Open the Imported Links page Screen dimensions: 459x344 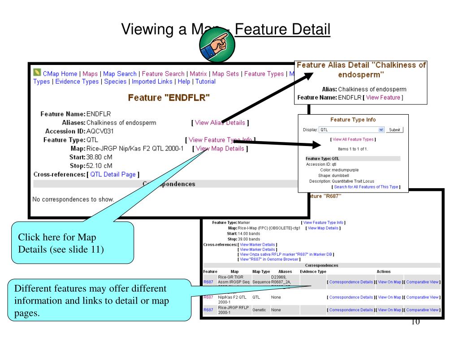(x=152, y=82)
